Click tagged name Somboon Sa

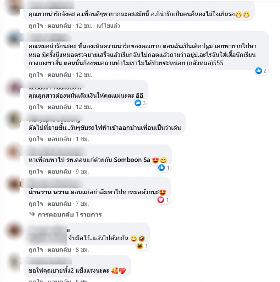pos(132,160)
